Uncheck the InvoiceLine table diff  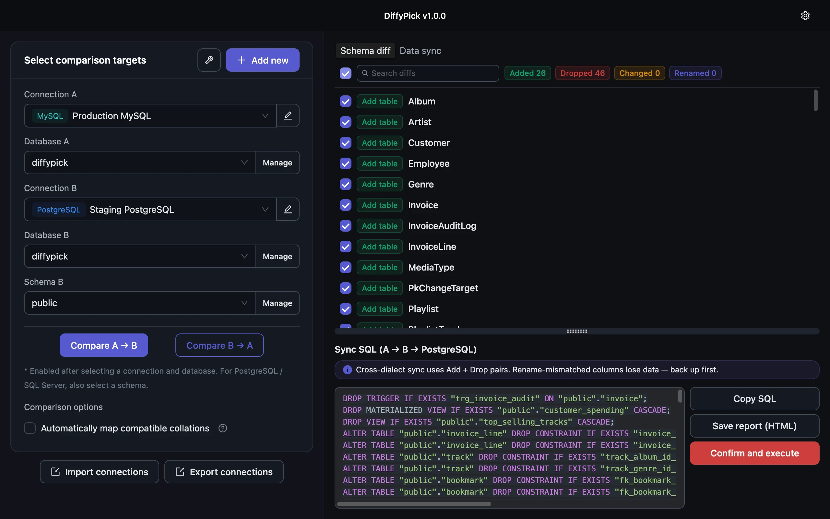345,247
